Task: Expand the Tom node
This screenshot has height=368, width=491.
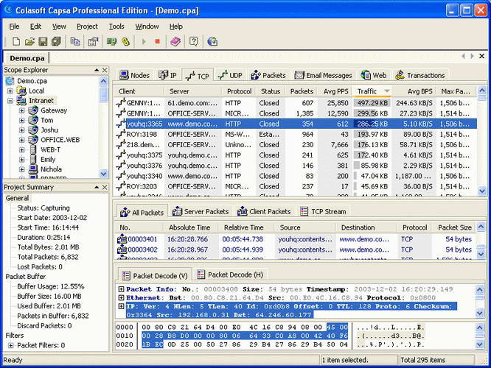Action: [x=22, y=121]
